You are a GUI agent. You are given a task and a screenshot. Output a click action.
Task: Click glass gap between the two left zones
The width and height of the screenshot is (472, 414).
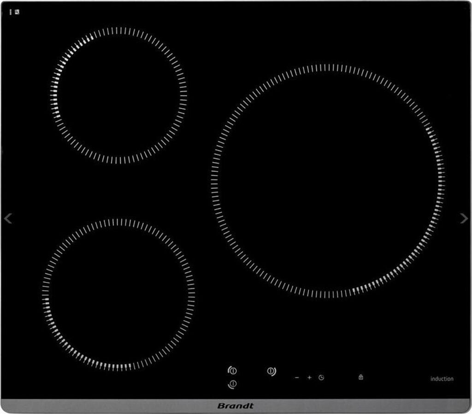point(118,191)
